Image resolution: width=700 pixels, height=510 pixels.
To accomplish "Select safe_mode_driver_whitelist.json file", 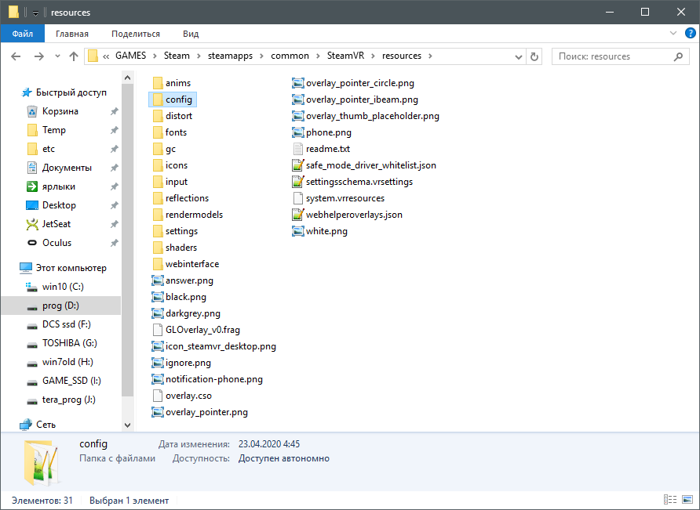I will (x=370, y=165).
